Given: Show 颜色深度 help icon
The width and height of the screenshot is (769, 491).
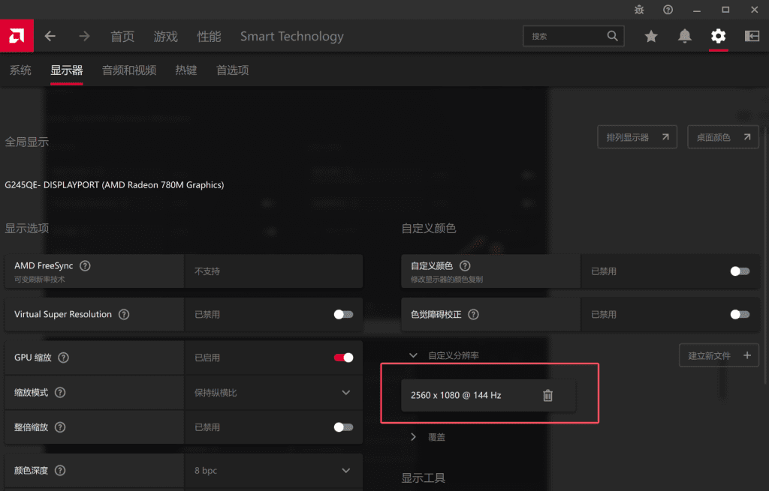Looking at the screenshot, I should [60, 471].
